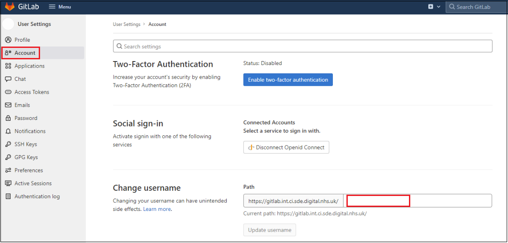Click the Account breadcrumb
The image size is (508, 243).
click(x=157, y=24)
